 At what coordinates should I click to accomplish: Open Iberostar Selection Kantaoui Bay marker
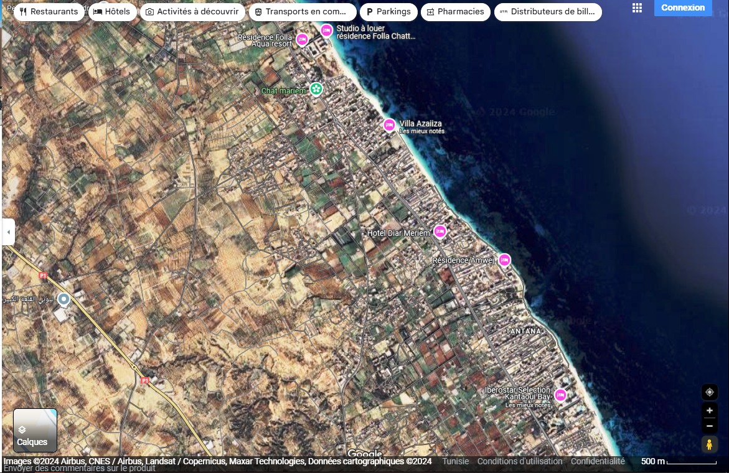pyautogui.click(x=560, y=395)
